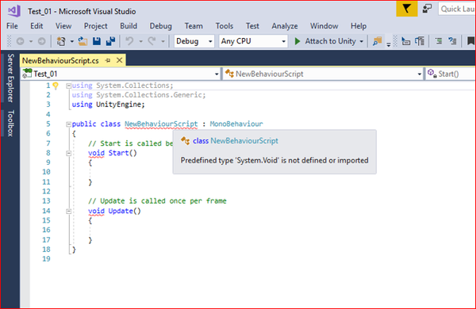The height and width of the screenshot is (309, 476).
Task: Open the toolbar overflow options arrow
Action: click(389, 44)
